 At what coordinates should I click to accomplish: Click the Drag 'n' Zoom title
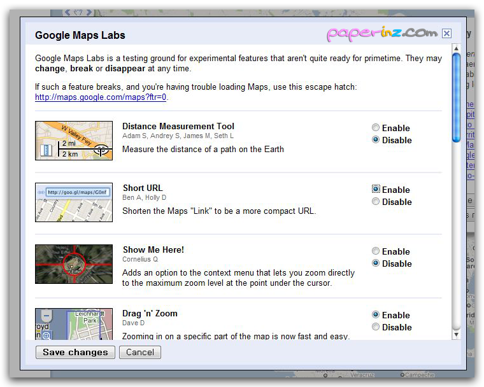click(x=150, y=314)
